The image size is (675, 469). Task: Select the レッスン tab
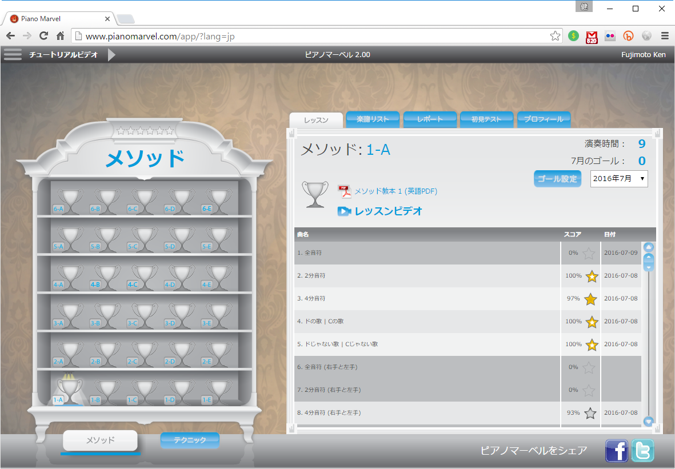click(x=316, y=120)
